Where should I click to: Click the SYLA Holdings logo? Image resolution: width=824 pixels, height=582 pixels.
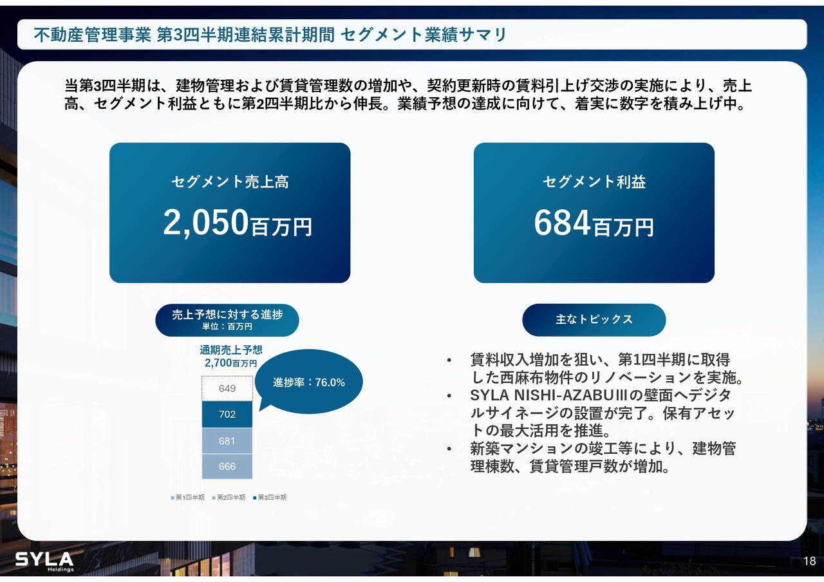click(44, 560)
